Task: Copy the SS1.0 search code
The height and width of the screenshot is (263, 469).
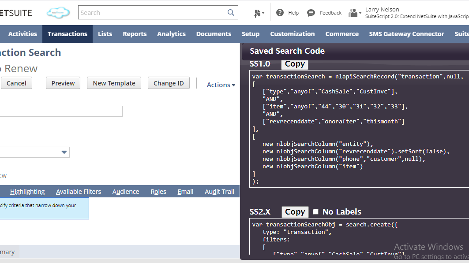Action: click(295, 64)
